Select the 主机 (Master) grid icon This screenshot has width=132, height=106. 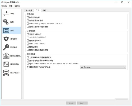point(6,30)
